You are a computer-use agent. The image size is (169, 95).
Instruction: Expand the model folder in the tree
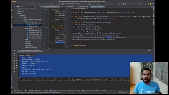click(24, 42)
